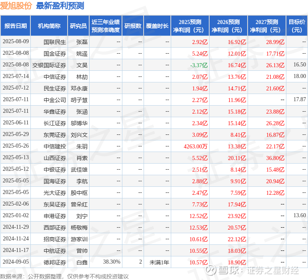Click the 最新盈利预测 heading

tap(60, 6)
